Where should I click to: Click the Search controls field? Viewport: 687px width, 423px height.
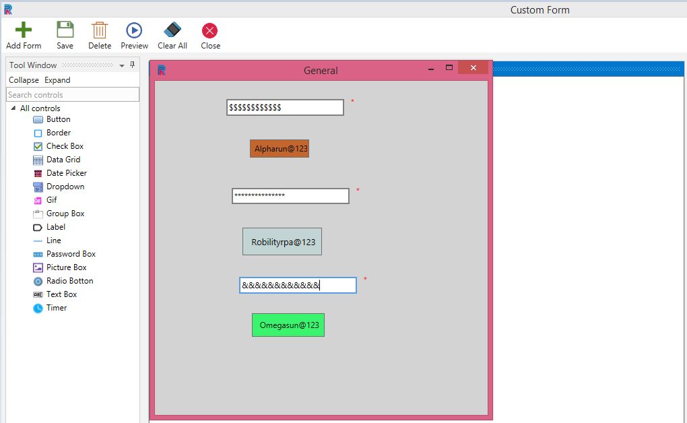click(72, 95)
